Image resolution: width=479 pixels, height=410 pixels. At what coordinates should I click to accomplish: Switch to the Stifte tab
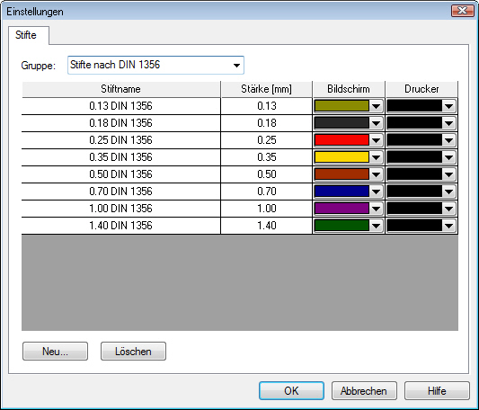pyautogui.click(x=26, y=35)
